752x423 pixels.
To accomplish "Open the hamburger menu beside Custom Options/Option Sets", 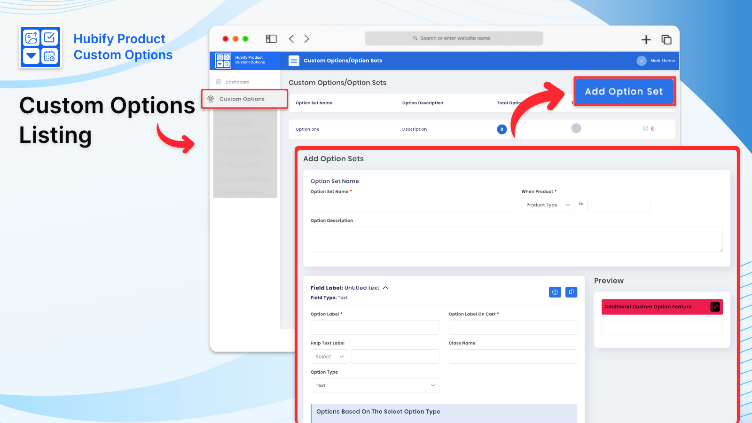I will 294,60.
